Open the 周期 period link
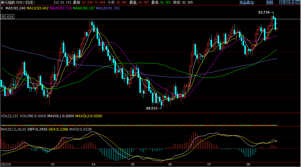This screenshot has width=301, height=167. tap(270, 2)
